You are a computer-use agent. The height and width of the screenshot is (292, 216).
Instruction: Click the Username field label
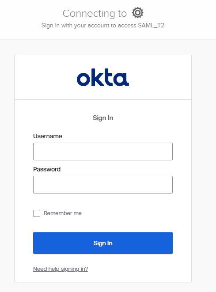(x=47, y=136)
